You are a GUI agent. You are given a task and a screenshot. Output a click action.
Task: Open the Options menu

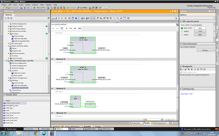click(x=35, y=5)
